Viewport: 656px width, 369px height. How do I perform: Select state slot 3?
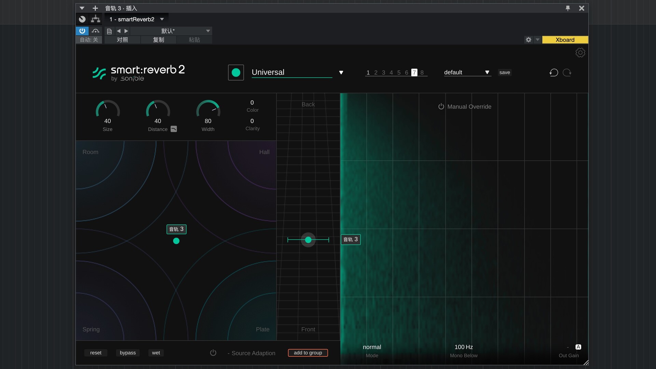click(x=383, y=72)
